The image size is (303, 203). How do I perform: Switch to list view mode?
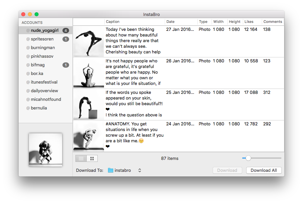pyautogui.click(x=81, y=159)
